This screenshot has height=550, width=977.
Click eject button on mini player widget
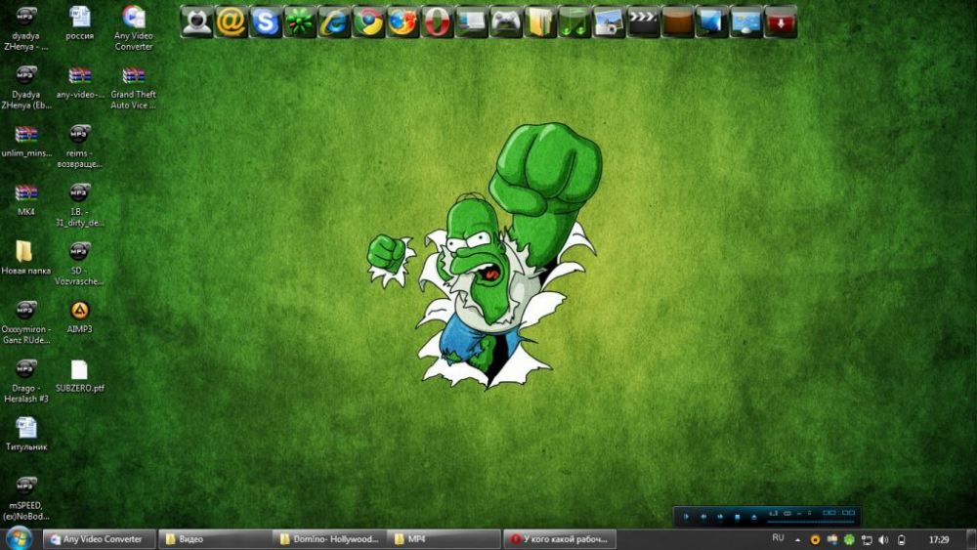coord(754,517)
